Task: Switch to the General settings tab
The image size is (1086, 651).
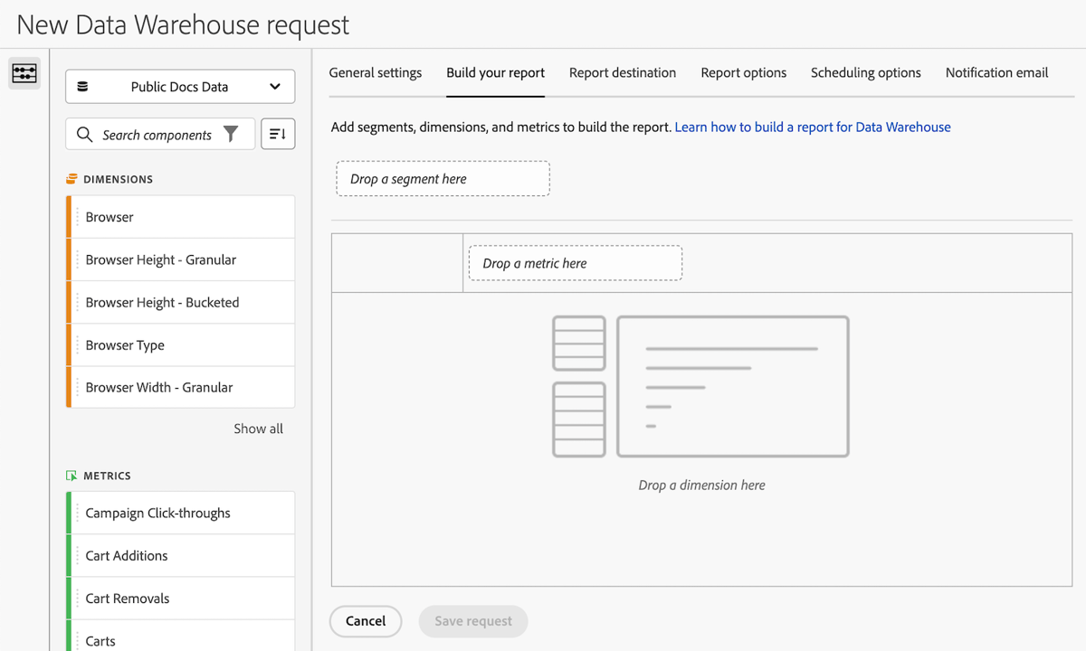Action: (376, 72)
